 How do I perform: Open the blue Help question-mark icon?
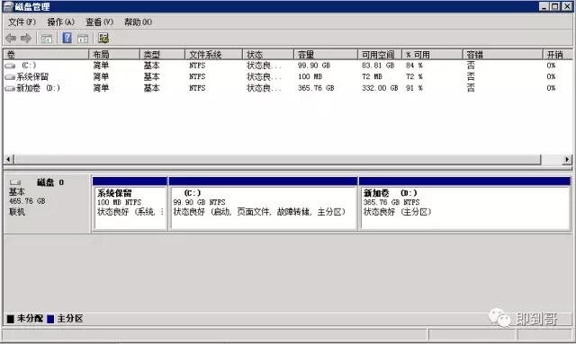pyautogui.click(x=67, y=38)
